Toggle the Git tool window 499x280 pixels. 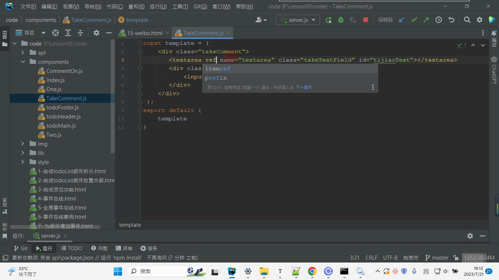20,248
